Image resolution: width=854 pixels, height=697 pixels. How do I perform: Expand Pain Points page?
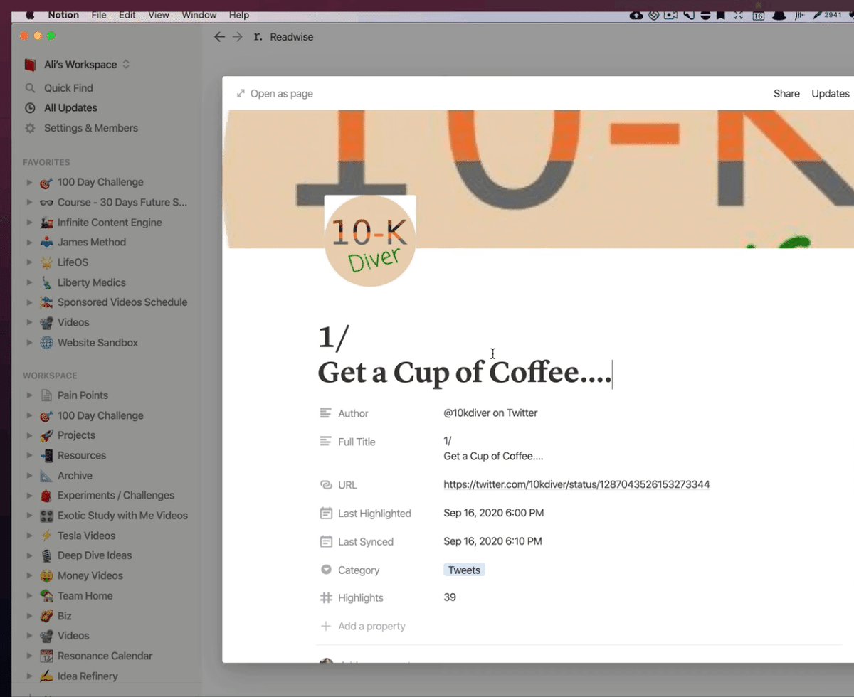pos(29,395)
